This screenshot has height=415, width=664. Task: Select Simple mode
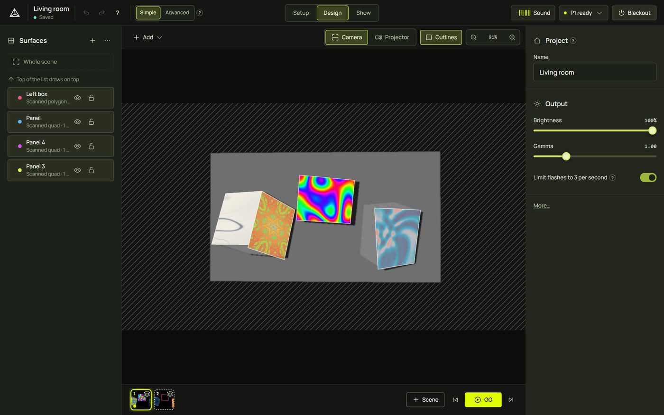pos(148,13)
